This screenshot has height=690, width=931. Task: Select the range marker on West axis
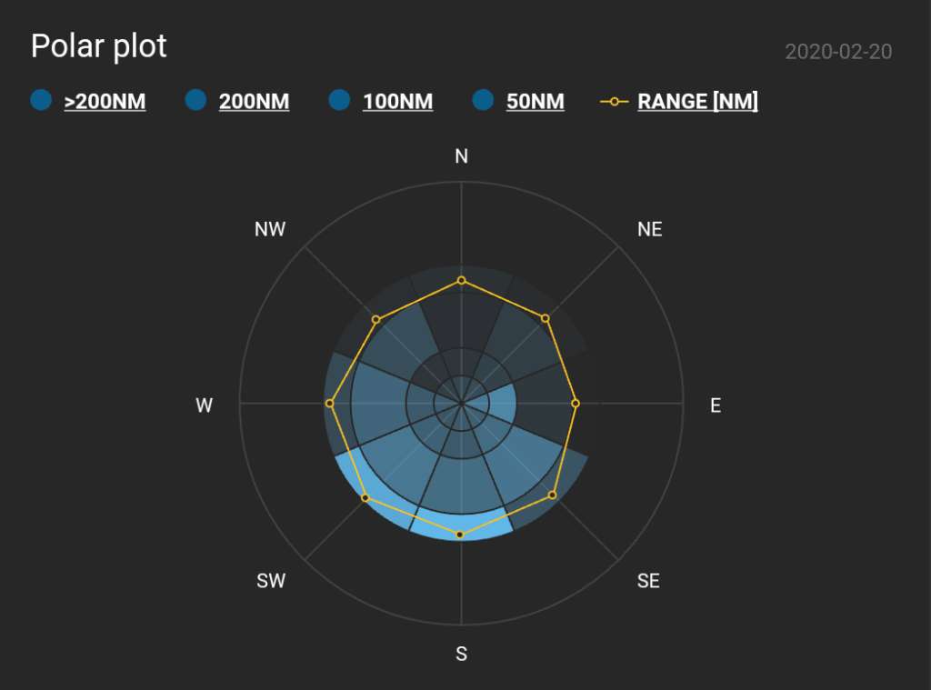[330, 403]
